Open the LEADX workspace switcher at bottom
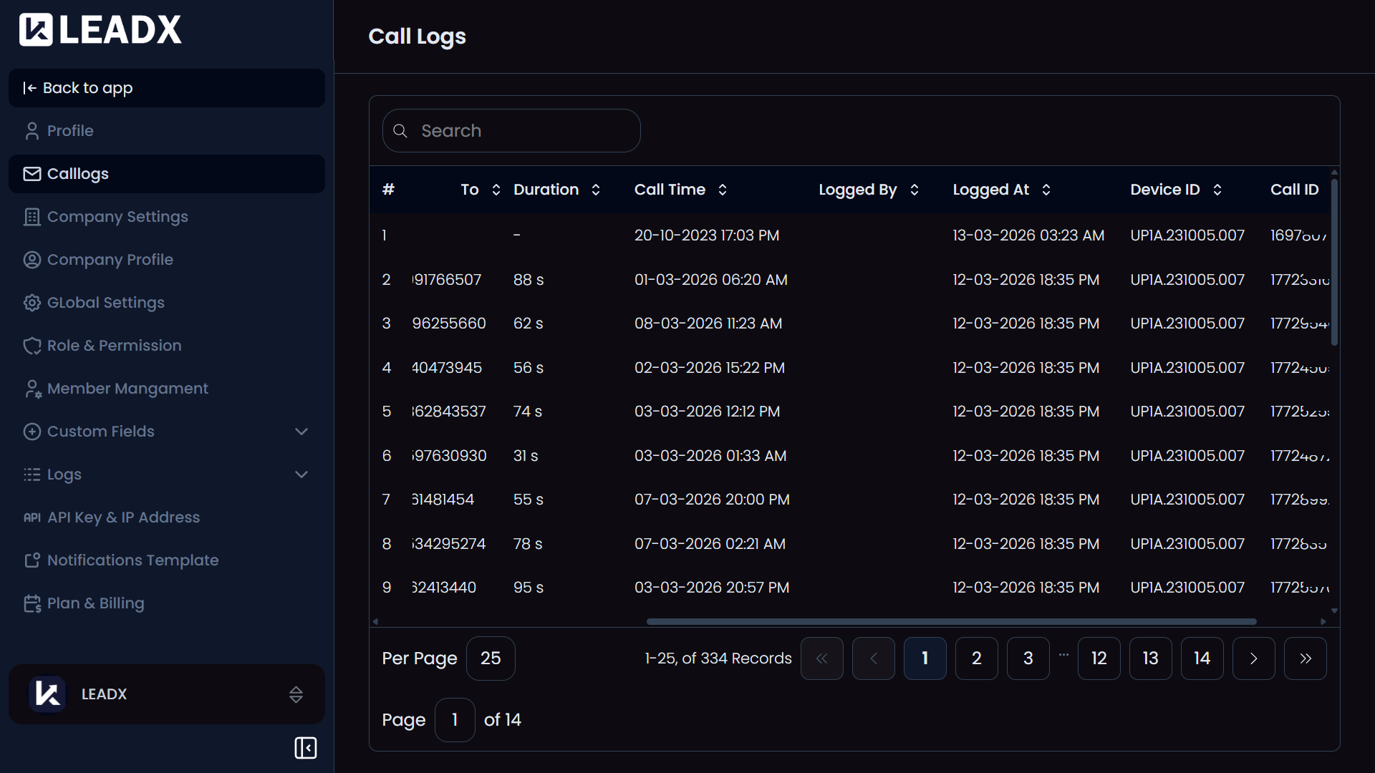The height and width of the screenshot is (773, 1375). click(295, 694)
